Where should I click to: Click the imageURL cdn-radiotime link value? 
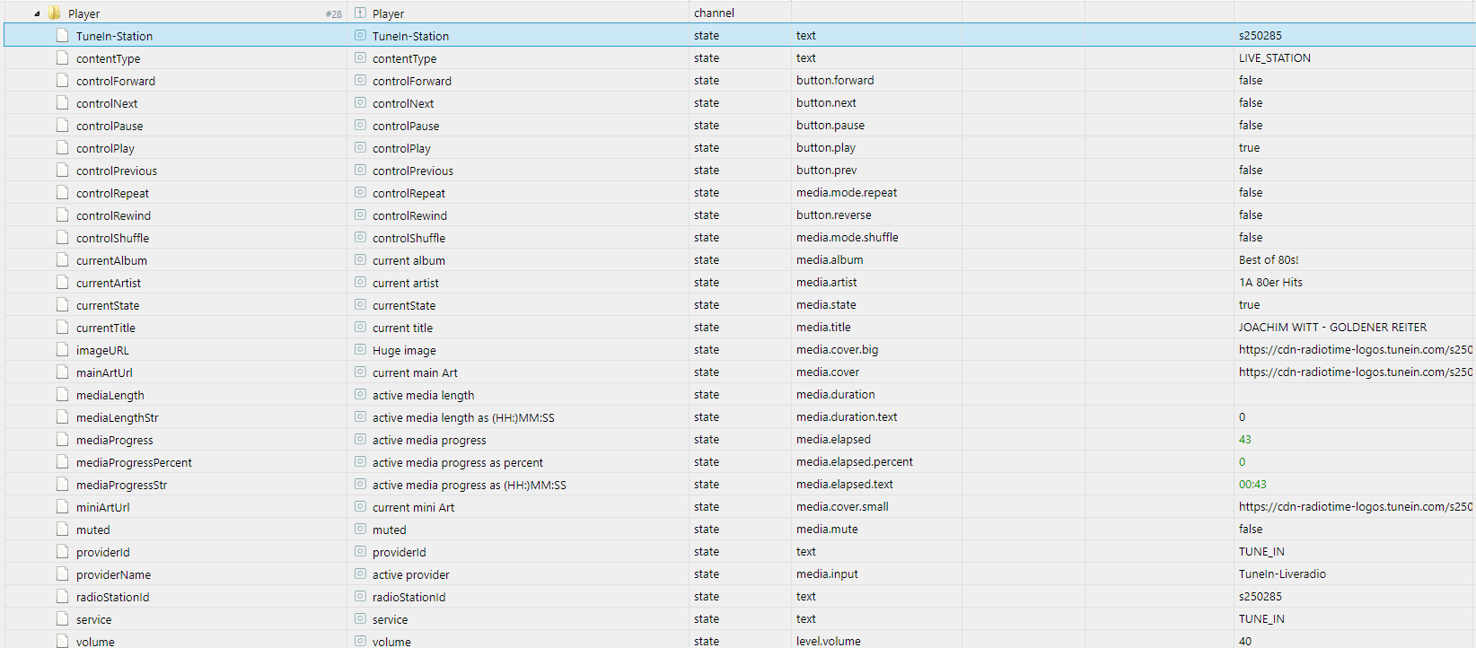(x=1356, y=350)
